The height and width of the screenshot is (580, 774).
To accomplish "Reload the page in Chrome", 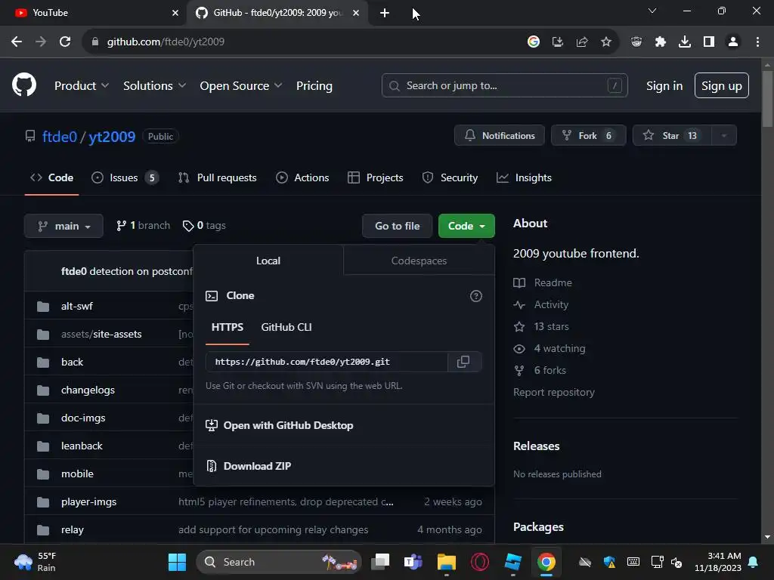I will (65, 42).
